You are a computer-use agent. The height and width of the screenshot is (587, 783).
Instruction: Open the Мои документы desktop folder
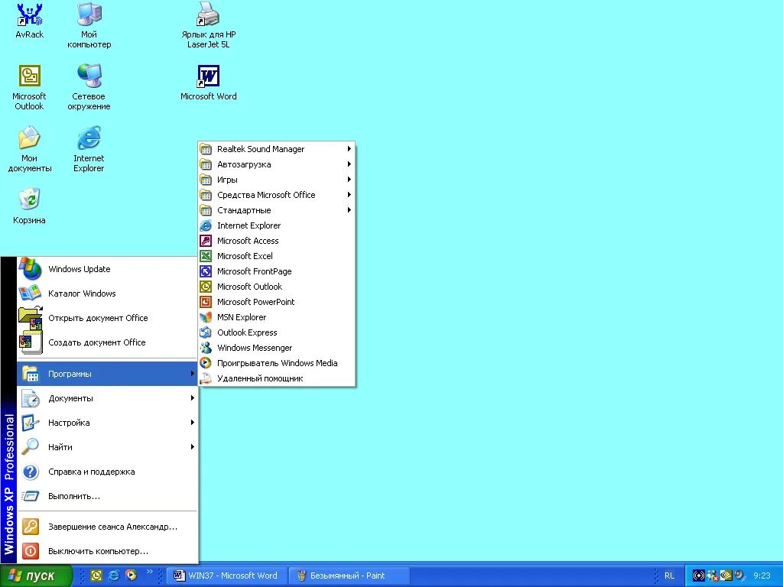tap(30, 149)
